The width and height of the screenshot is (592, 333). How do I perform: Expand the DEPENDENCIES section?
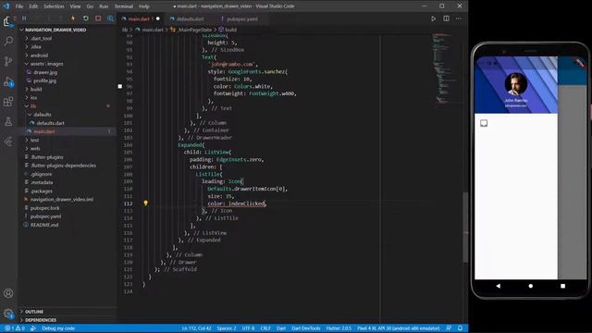point(41,320)
